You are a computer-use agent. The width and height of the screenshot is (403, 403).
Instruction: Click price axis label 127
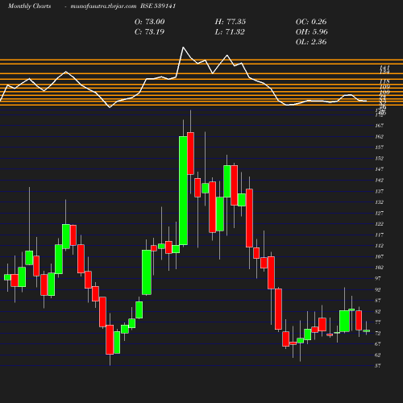[x=379, y=213]
